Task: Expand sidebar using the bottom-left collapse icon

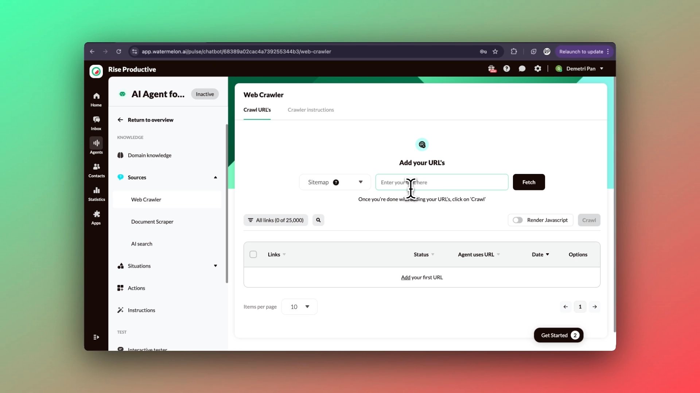Action: [96, 337]
